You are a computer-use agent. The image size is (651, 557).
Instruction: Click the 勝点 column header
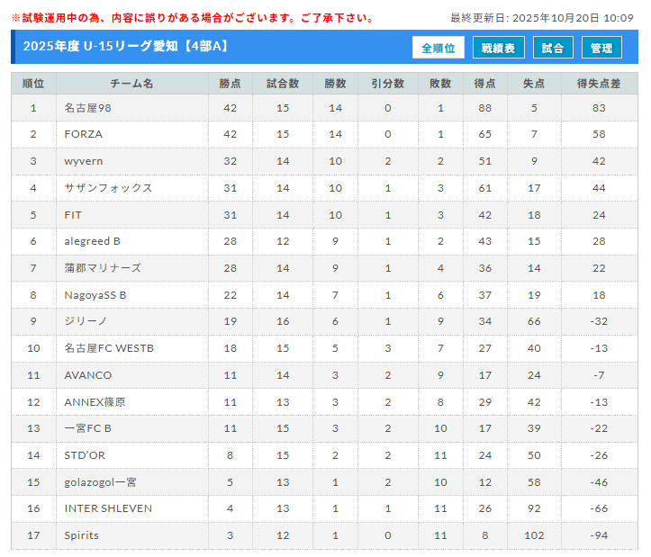click(x=231, y=84)
